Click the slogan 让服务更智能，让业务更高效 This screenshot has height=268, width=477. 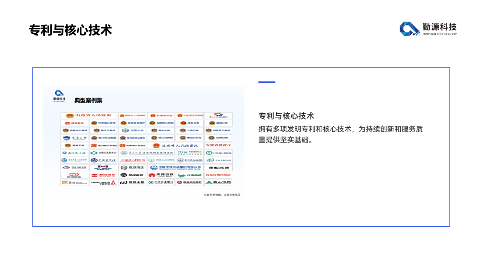(222, 195)
